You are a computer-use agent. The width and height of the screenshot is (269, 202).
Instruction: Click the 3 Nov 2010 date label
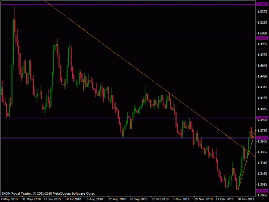click(x=181, y=199)
